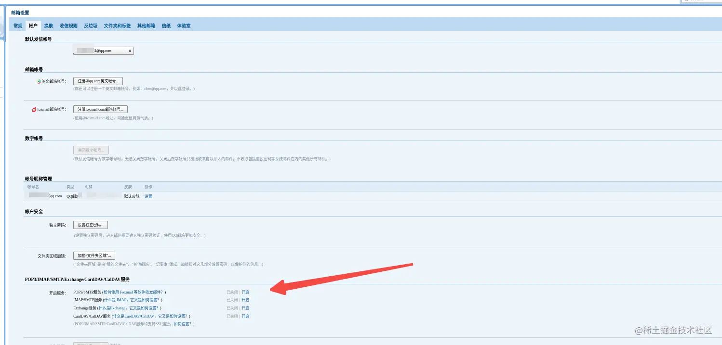
Task: Select the 信纸 tab
Action: point(166,26)
